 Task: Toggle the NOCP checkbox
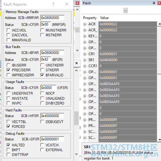click(x=42, y=93)
